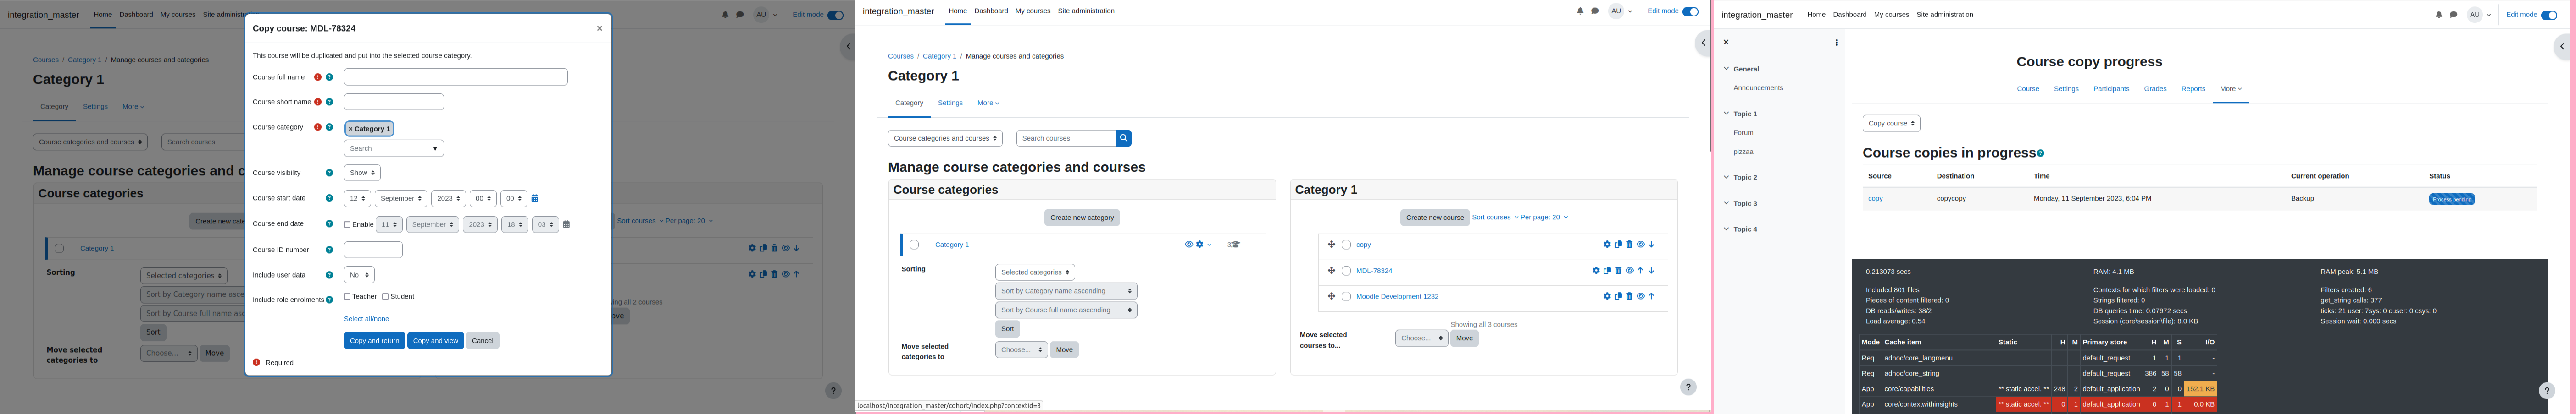Click the Copy and view button
Viewport: 2576px width, 414px height.
436,340
